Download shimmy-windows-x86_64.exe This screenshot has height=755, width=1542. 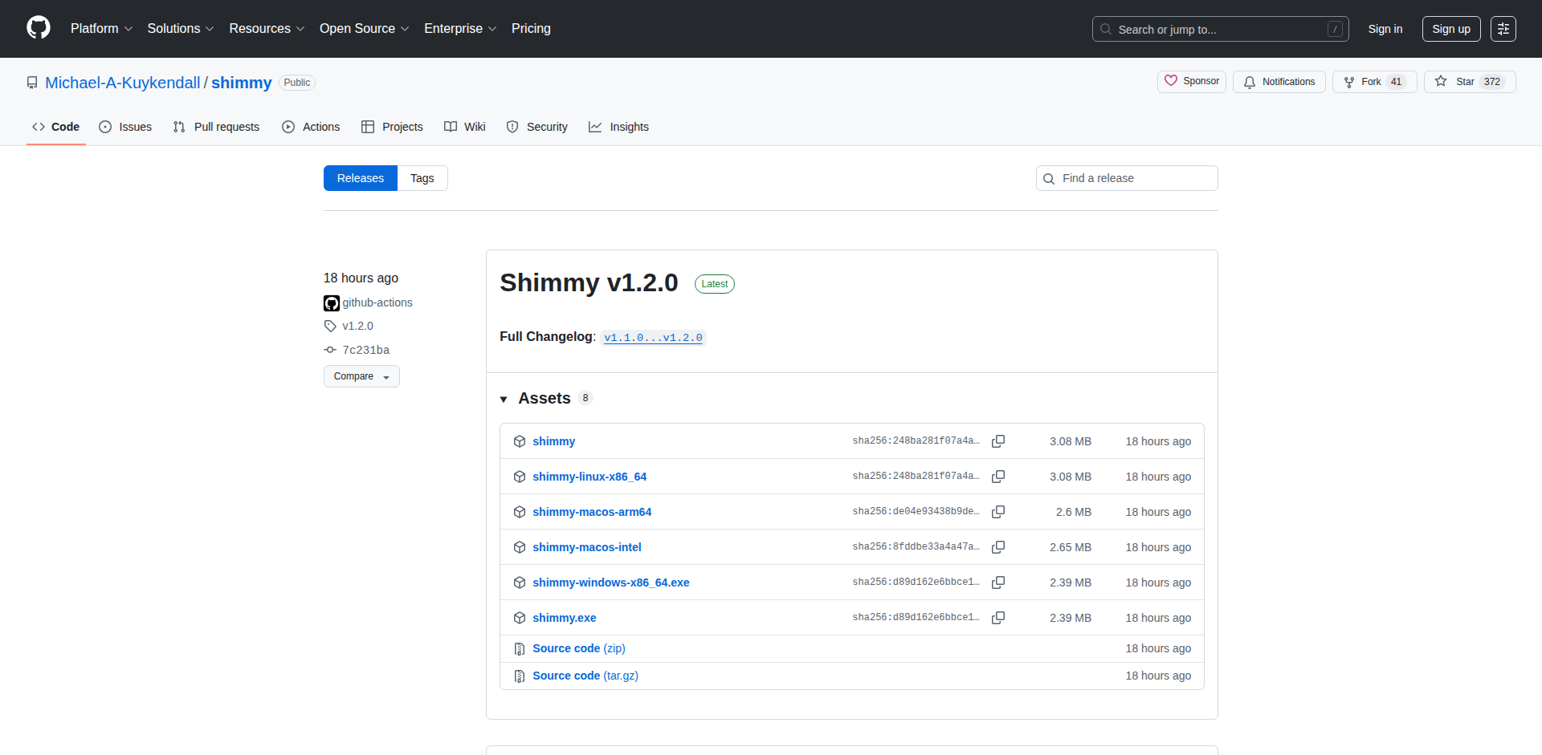(x=611, y=582)
